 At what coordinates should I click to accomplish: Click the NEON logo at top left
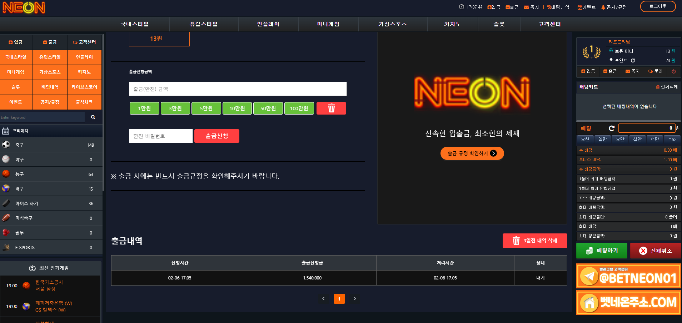24,7
